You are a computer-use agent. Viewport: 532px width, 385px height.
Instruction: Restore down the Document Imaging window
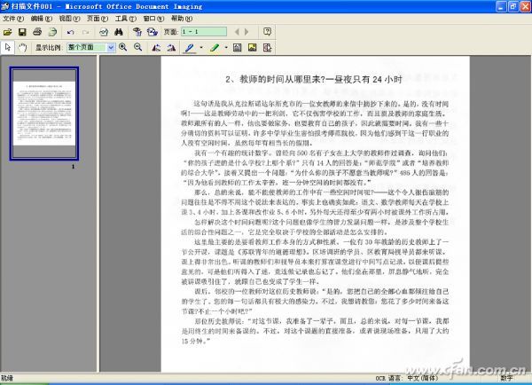click(513, 6)
